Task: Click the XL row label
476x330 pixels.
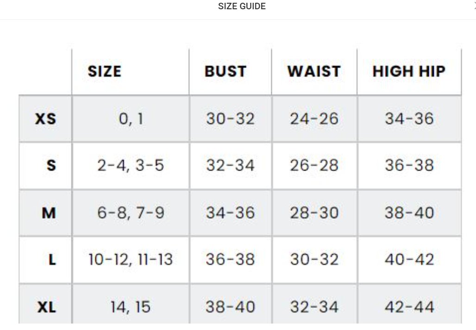Action: point(46,307)
